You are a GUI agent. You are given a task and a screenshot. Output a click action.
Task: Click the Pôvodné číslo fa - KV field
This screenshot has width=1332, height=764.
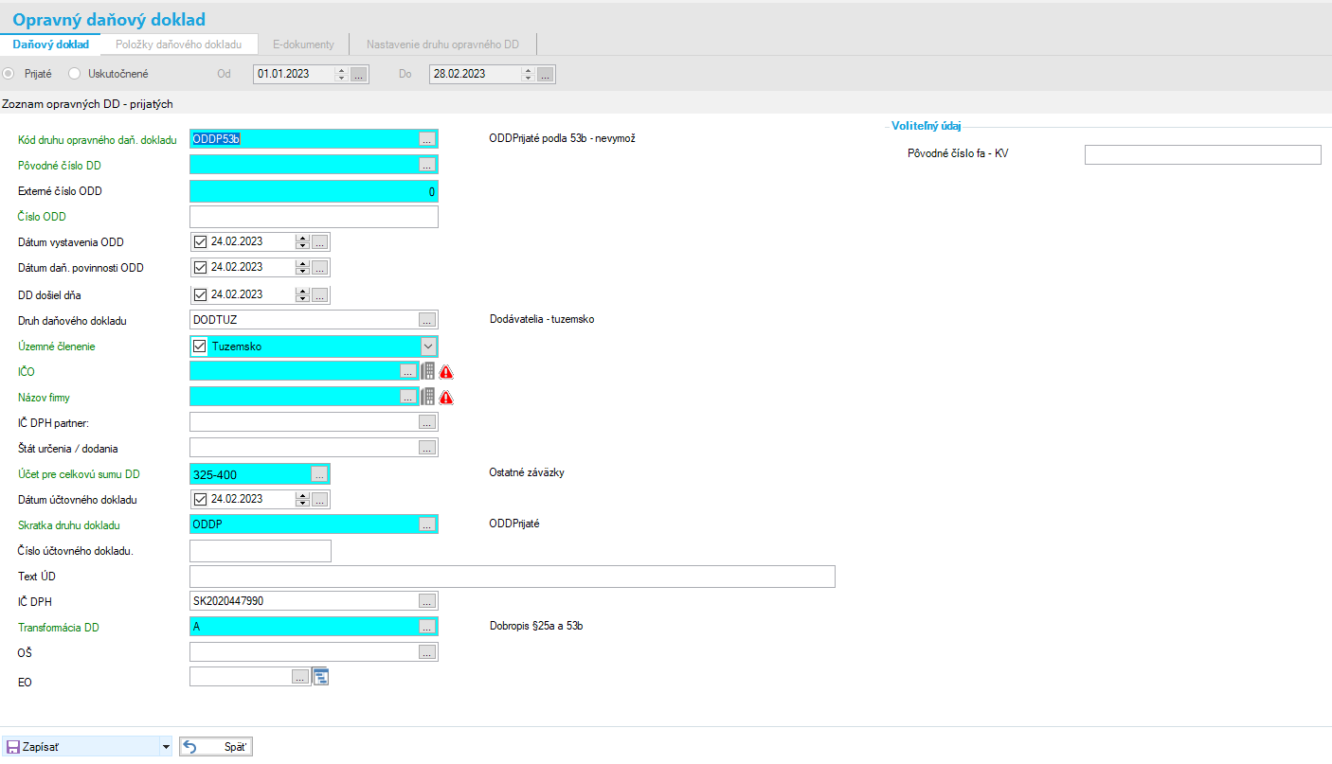point(1202,154)
